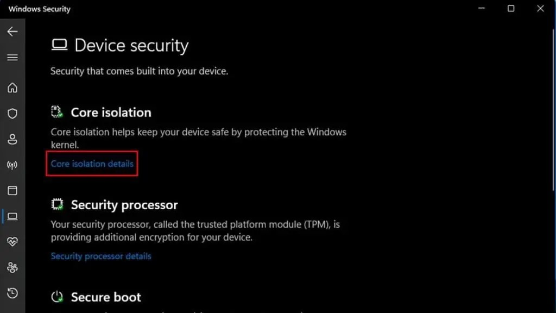556x313 pixels.
Task: Open Device performance & health heart icon
Action: 12,242
